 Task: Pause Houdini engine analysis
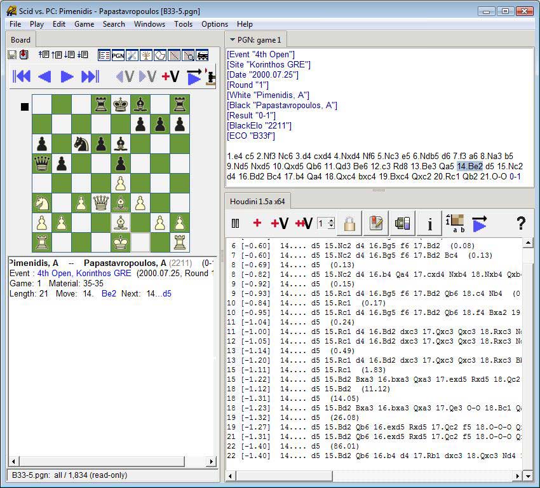point(236,223)
